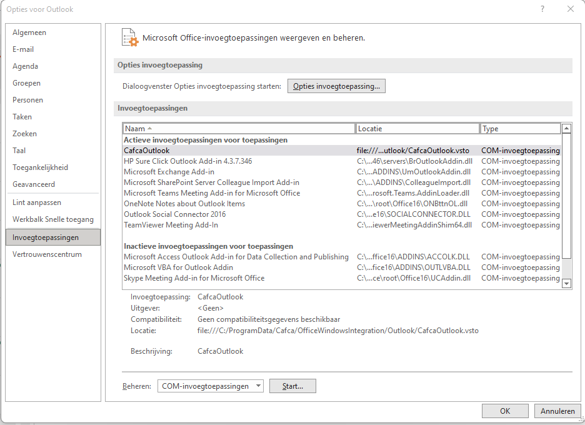The image size is (585, 425).
Task: Sort by the Type column header
Action: tap(521, 129)
